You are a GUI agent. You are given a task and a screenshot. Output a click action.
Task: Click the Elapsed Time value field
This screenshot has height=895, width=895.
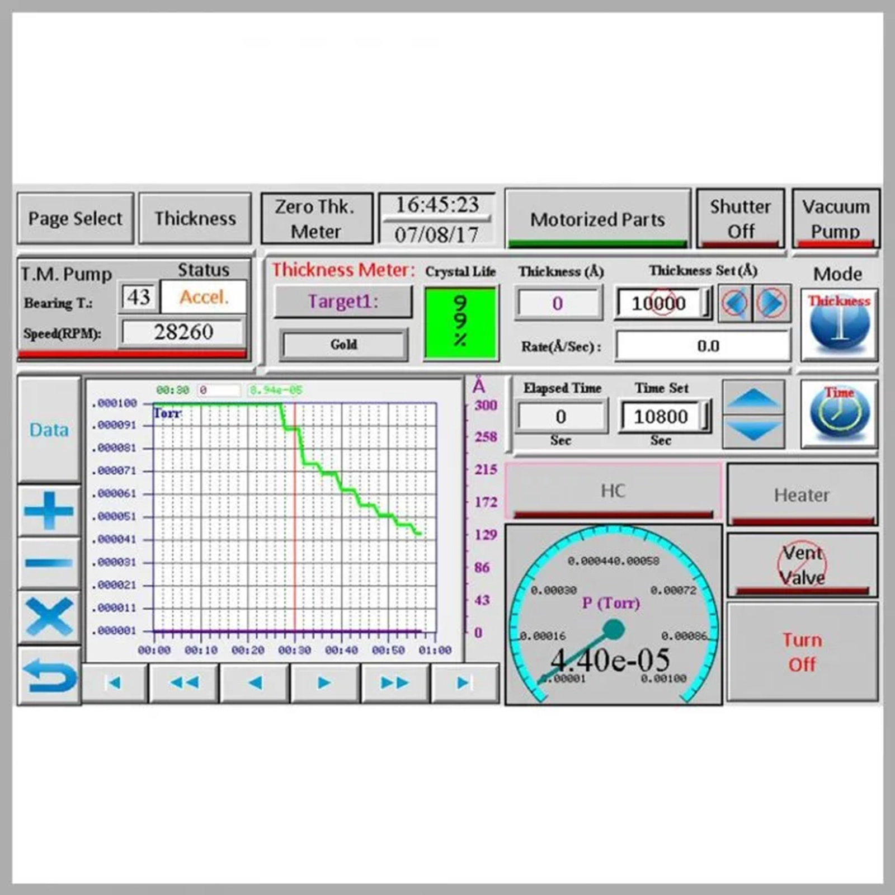(561, 417)
